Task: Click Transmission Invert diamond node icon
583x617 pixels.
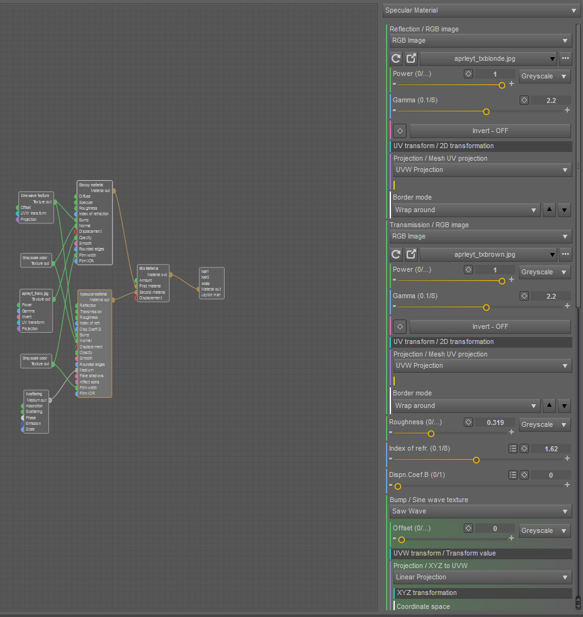Action: coord(400,326)
